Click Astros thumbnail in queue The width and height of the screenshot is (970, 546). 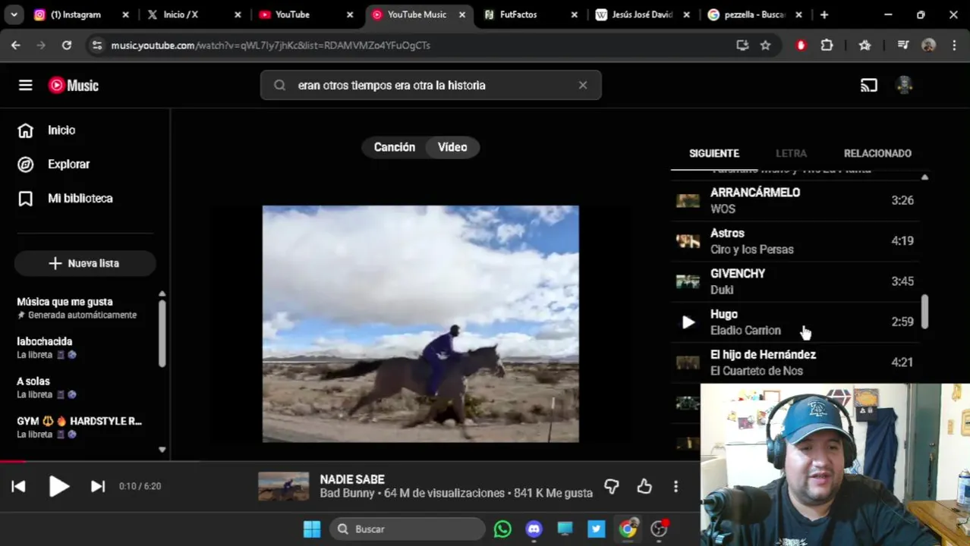(x=688, y=241)
